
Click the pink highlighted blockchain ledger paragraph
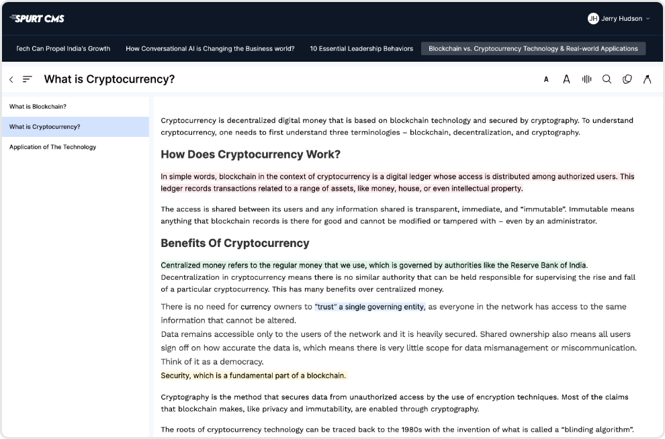[x=398, y=183]
